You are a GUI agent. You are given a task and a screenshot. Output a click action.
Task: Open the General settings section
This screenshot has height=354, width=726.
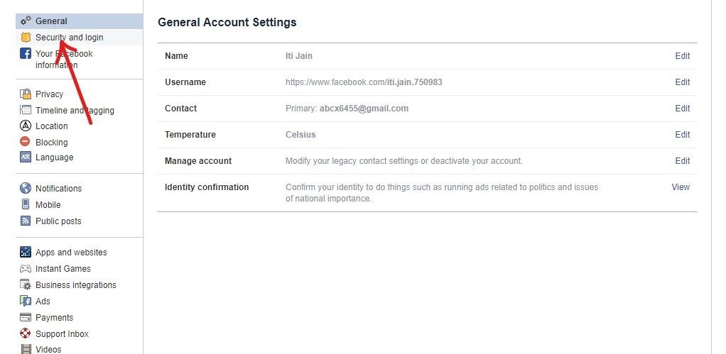tap(79, 21)
